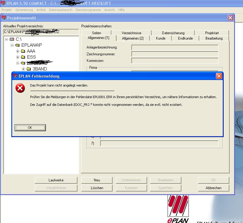Click the red error icon in the dialog
243x223 pixels.
(20, 88)
